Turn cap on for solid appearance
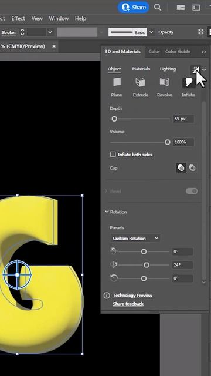The image size is (211, 376). click(181, 168)
